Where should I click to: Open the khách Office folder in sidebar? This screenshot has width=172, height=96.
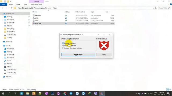point(11,32)
